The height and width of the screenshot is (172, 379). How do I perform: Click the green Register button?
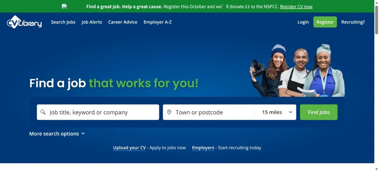click(x=325, y=22)
